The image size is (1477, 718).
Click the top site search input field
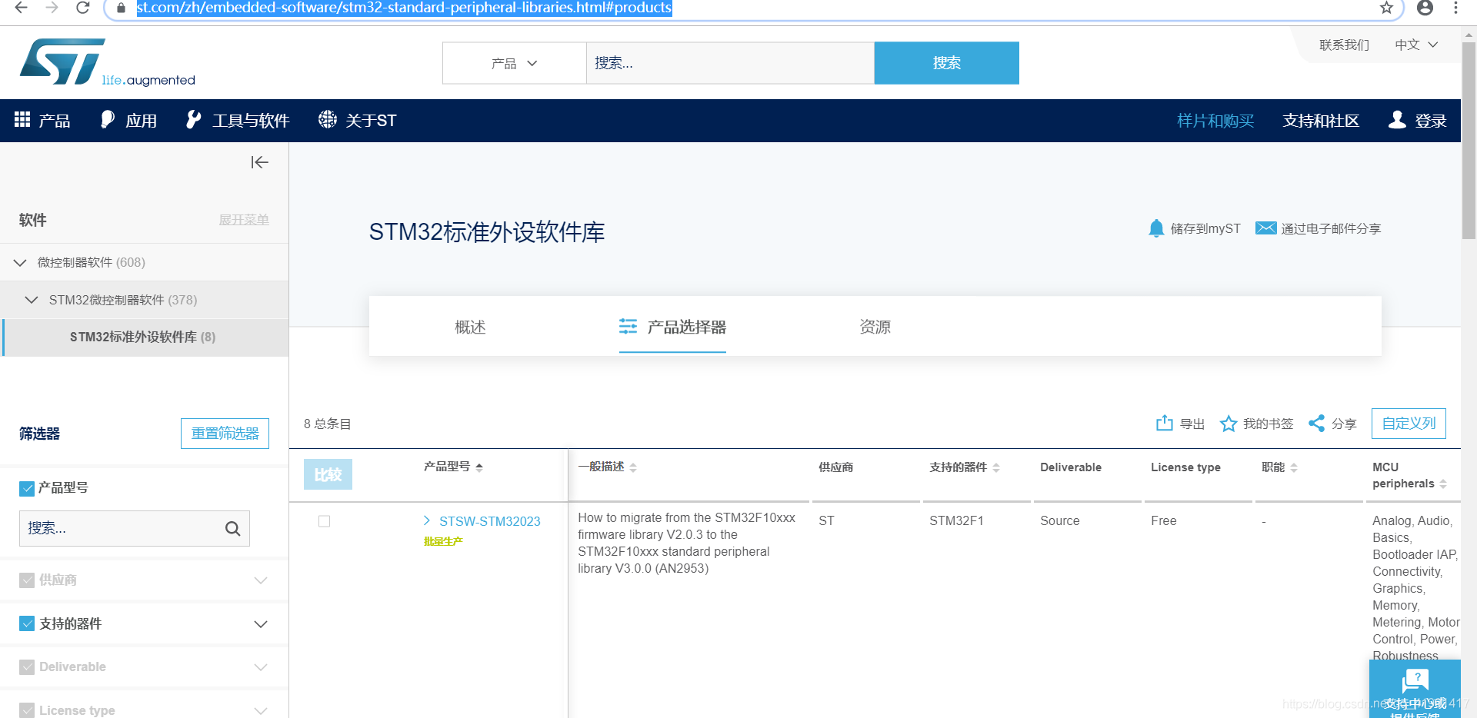[x=730, y=63]
